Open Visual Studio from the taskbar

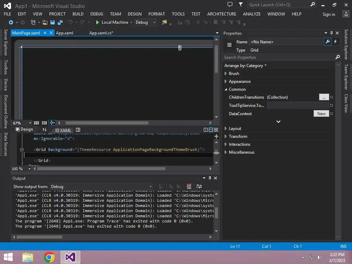pyautogui.click(x=70, y=257)
